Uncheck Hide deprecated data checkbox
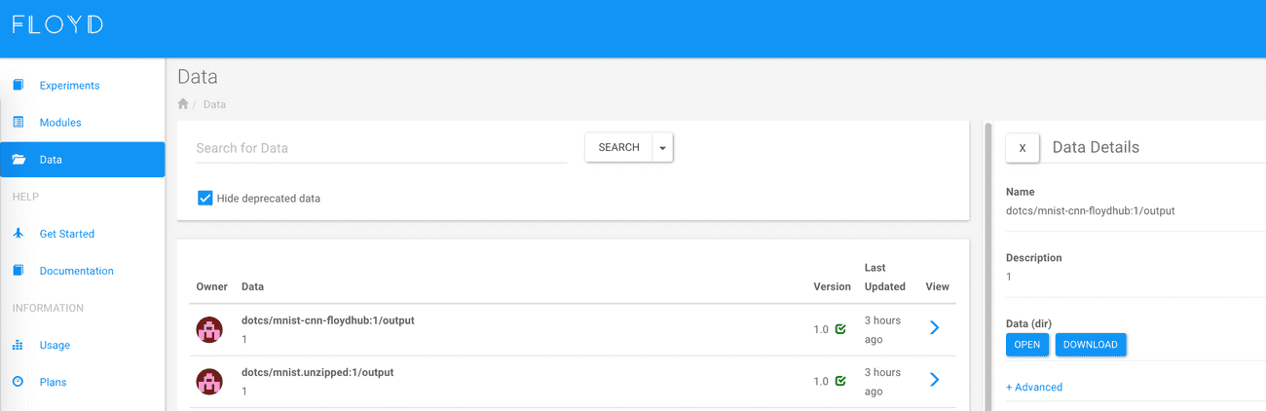 click(205, 198)
